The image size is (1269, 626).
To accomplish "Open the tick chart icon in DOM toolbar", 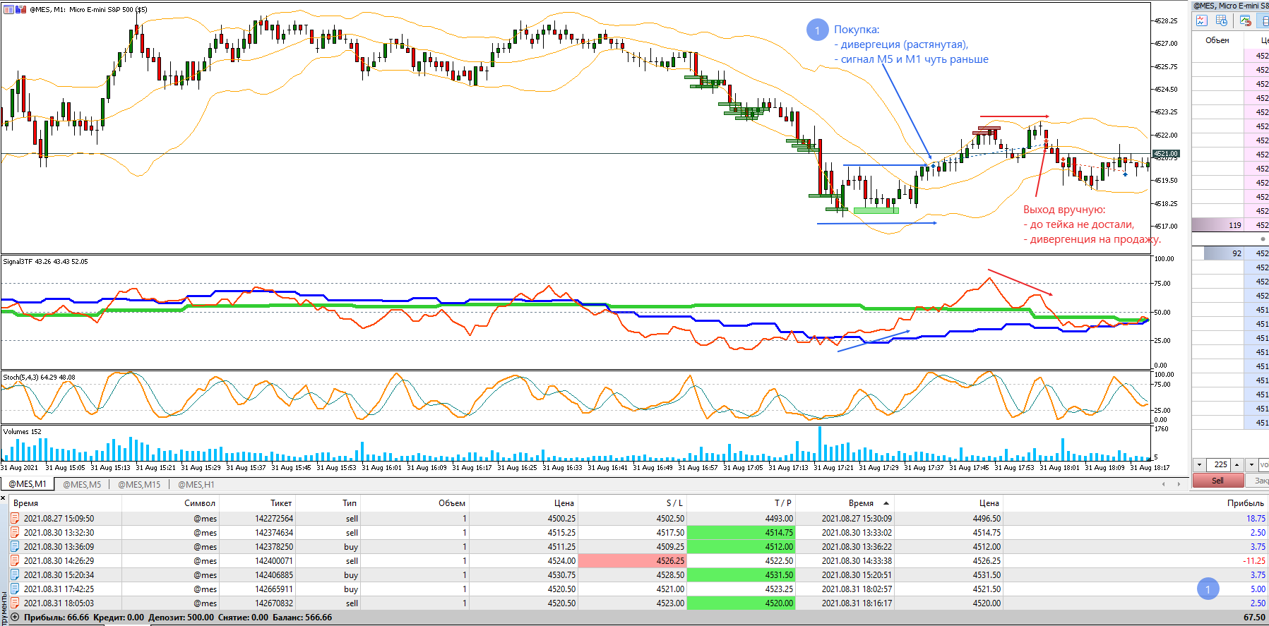I will point(1201,21).
